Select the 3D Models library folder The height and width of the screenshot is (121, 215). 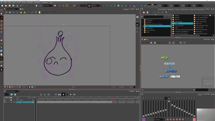click(149, 20)
